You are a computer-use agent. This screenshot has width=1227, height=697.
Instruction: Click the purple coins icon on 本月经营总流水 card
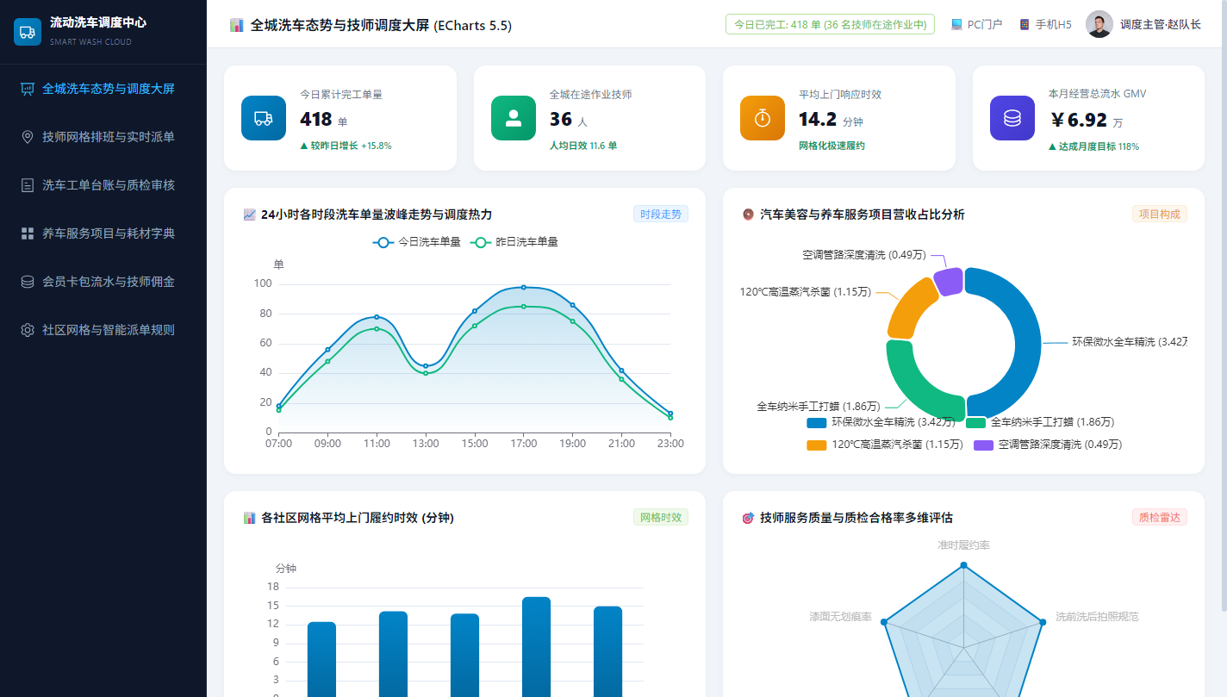(1012, 118)
